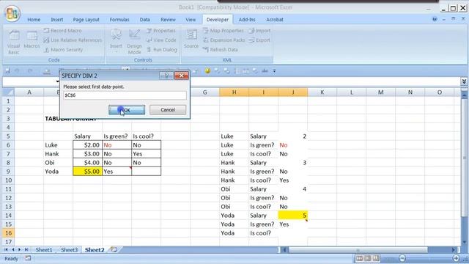
Task: Click the Redo icon
Action: click(x=30, y=71)
